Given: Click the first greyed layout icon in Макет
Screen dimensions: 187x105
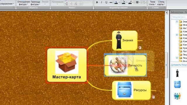Looking at the screenshot, I should tap(67, 4).
